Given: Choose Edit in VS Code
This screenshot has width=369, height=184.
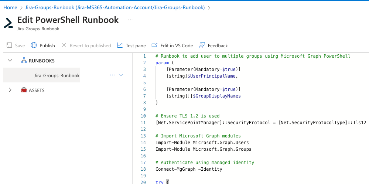Looking at the screenshot, I should click(177, 46).
